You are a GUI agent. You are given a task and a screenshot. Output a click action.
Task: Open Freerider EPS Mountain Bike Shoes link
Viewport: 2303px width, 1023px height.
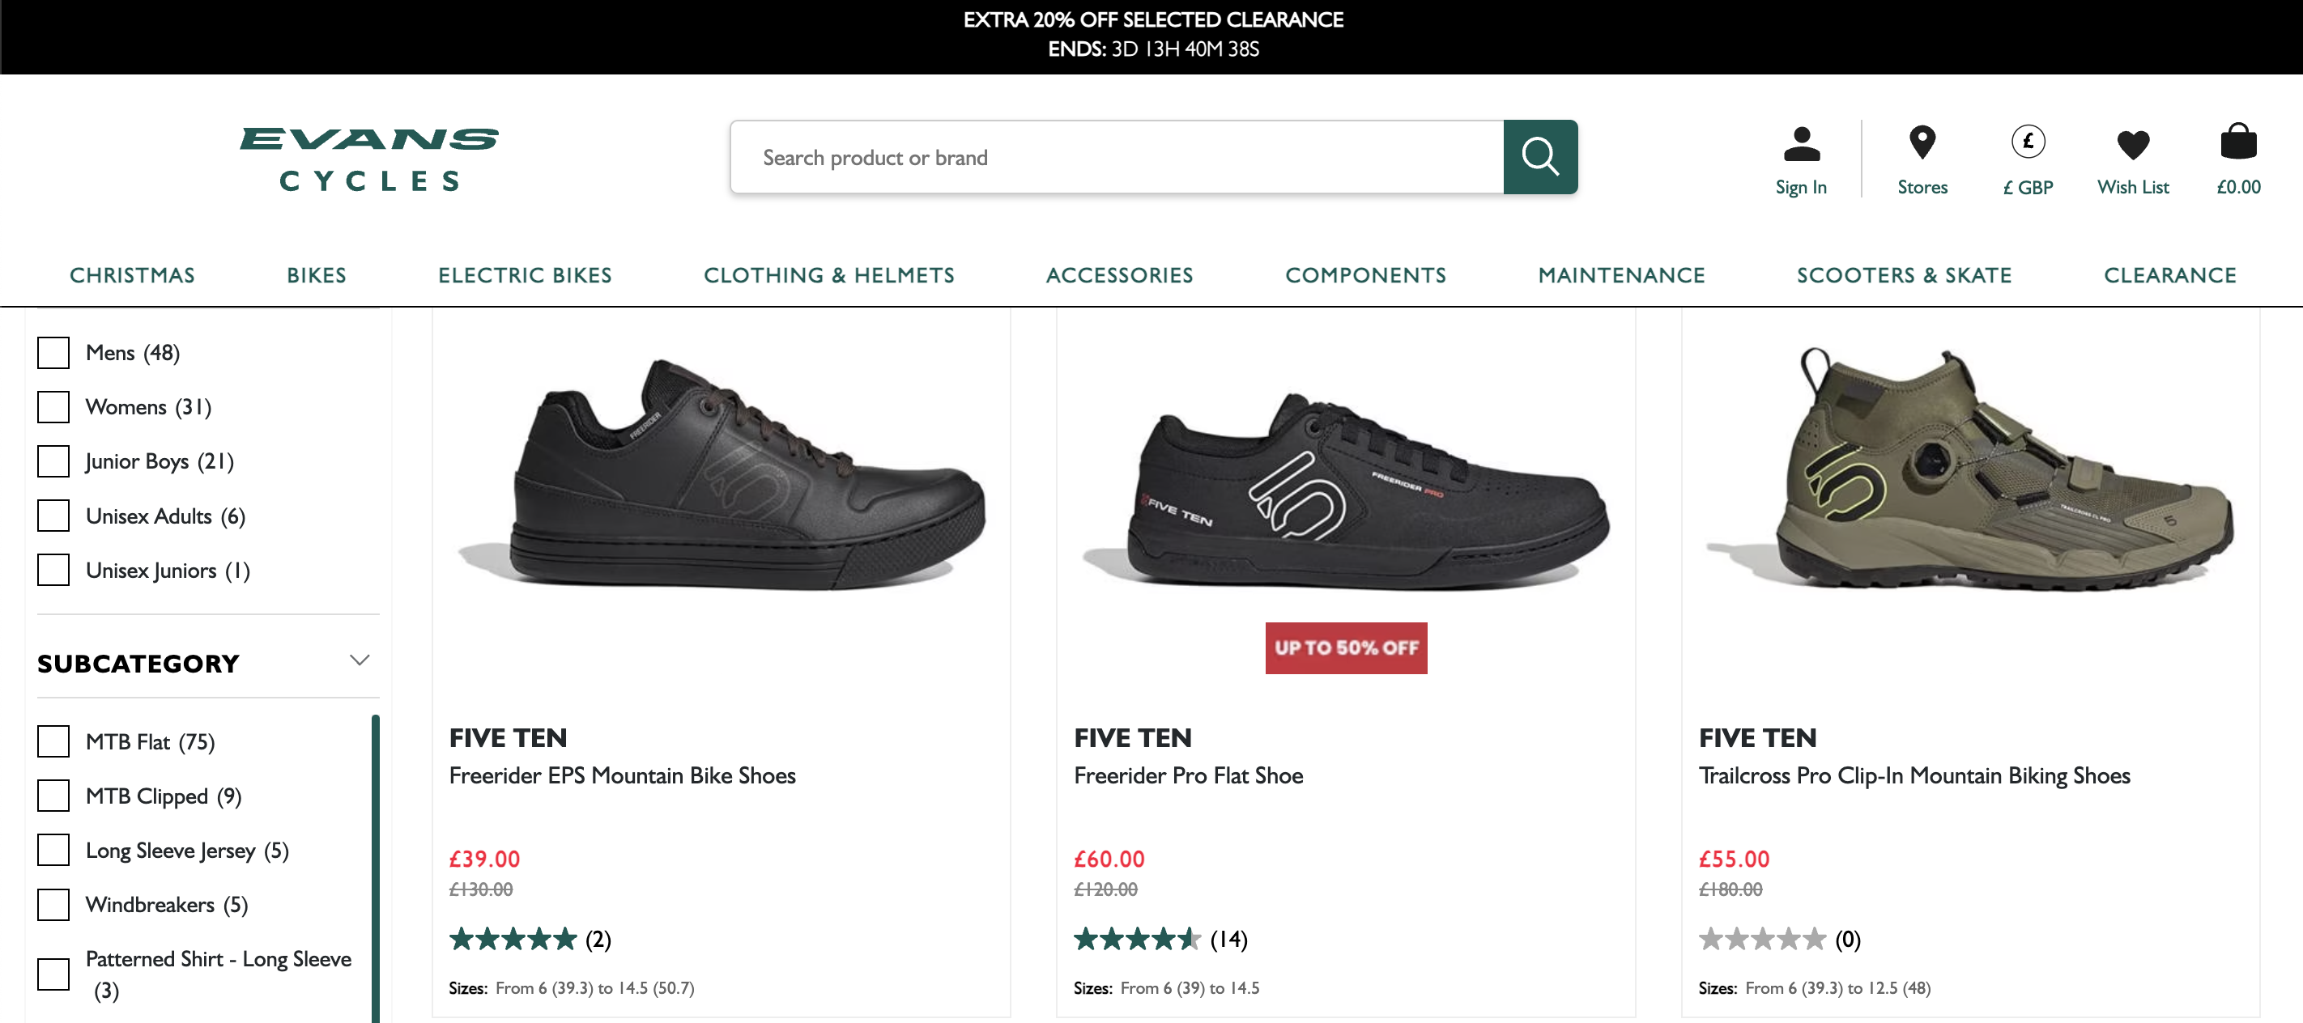(x=622, y=775)
